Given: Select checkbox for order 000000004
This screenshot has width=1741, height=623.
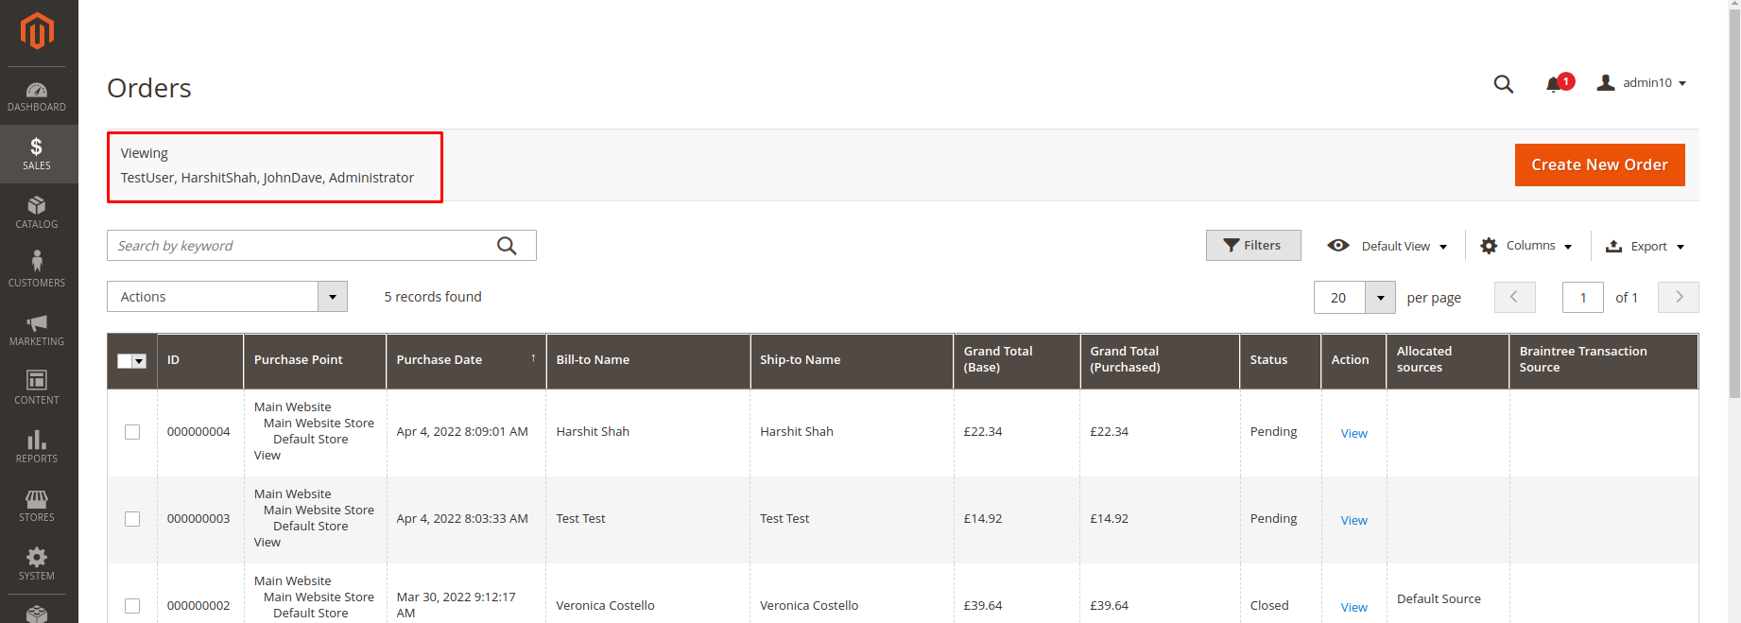Looking at the screenshot, I should [132, 432].
